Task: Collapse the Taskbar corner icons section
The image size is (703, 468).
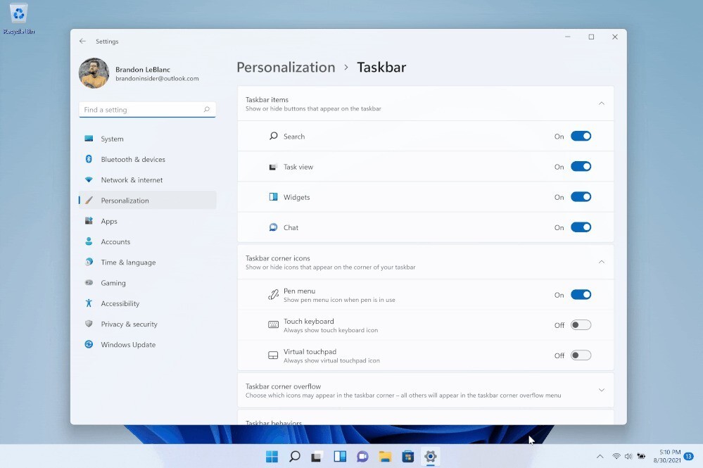Action: (601, 262)
